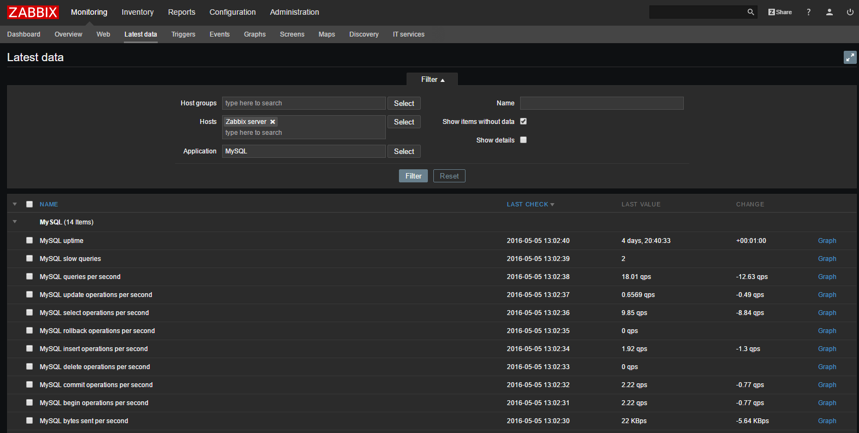Select the 18.01 qps last value
859x433 pixels.
[x=636, y=277]
